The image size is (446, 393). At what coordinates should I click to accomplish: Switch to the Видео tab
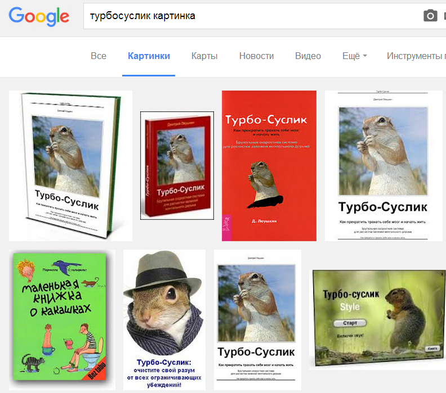click(x=308, y=56)
